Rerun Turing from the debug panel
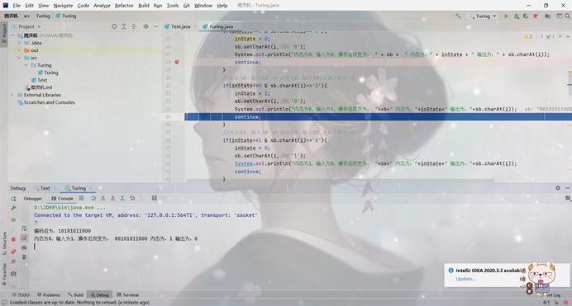 pos(13,199)
